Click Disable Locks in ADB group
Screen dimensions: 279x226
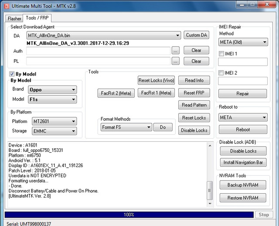click(243, 151)
